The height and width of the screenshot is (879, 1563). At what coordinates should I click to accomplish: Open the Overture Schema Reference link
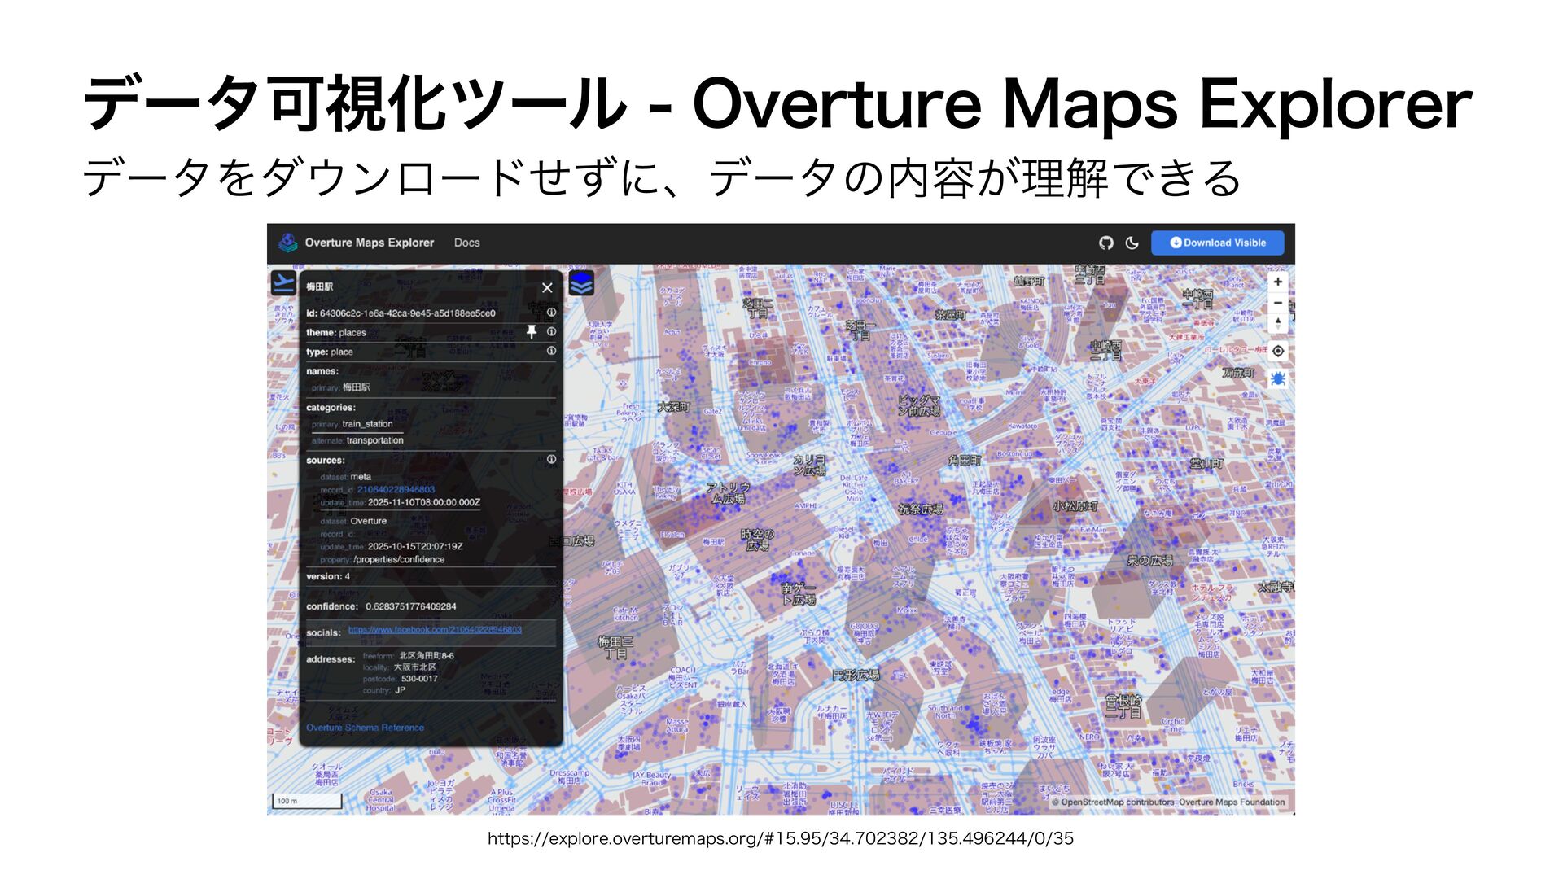(x=365, y=728)
